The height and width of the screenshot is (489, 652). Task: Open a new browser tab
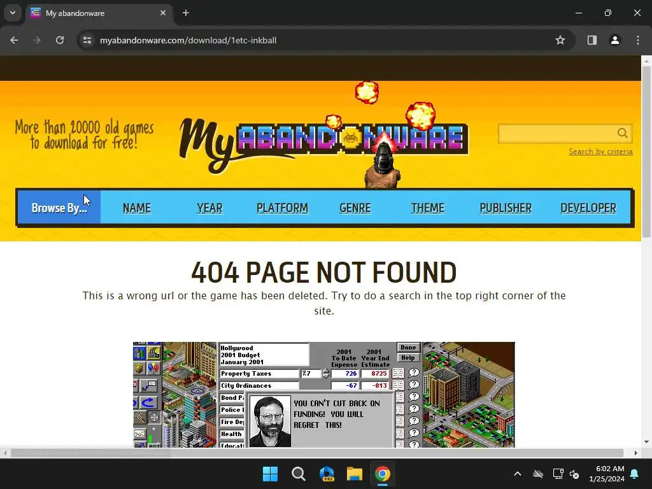click(x=186, y=13)
